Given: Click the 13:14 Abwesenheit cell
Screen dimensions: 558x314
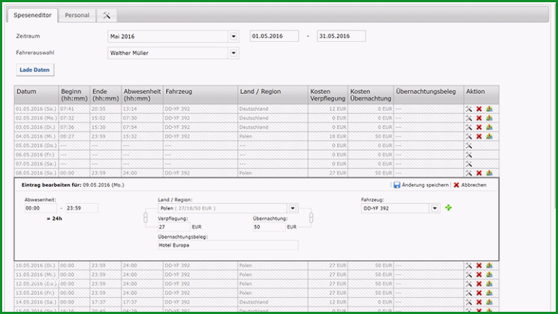Looking at the screenshot, I should tap(142, 109).
